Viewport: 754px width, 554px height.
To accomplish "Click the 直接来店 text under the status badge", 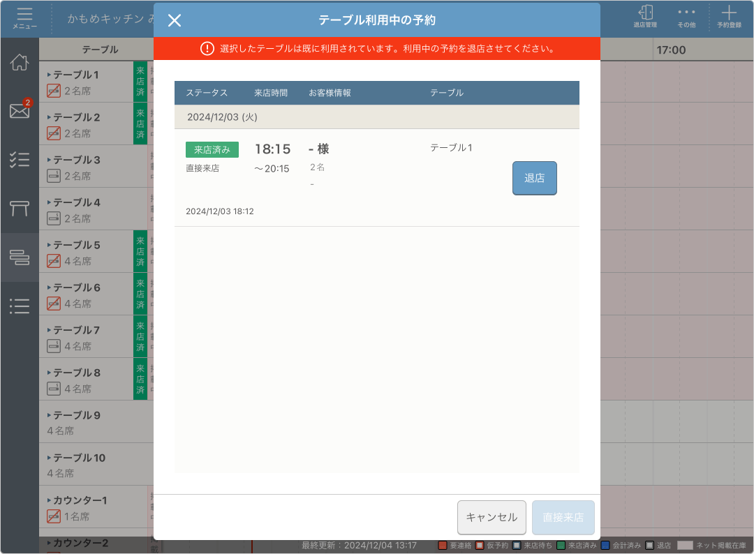I will click(202, 168).
